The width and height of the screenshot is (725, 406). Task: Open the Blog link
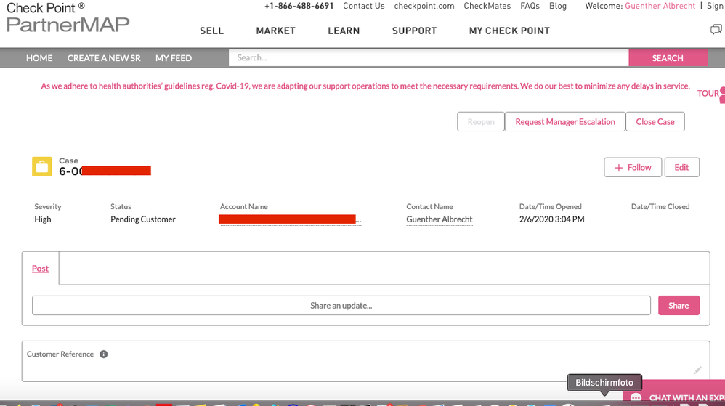[x=558, y=6]
